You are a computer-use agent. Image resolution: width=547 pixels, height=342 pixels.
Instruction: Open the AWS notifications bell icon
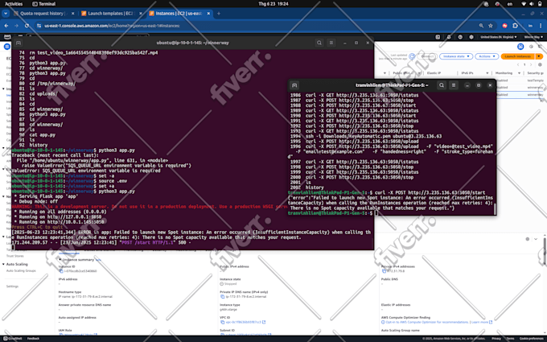click(449, 37)
